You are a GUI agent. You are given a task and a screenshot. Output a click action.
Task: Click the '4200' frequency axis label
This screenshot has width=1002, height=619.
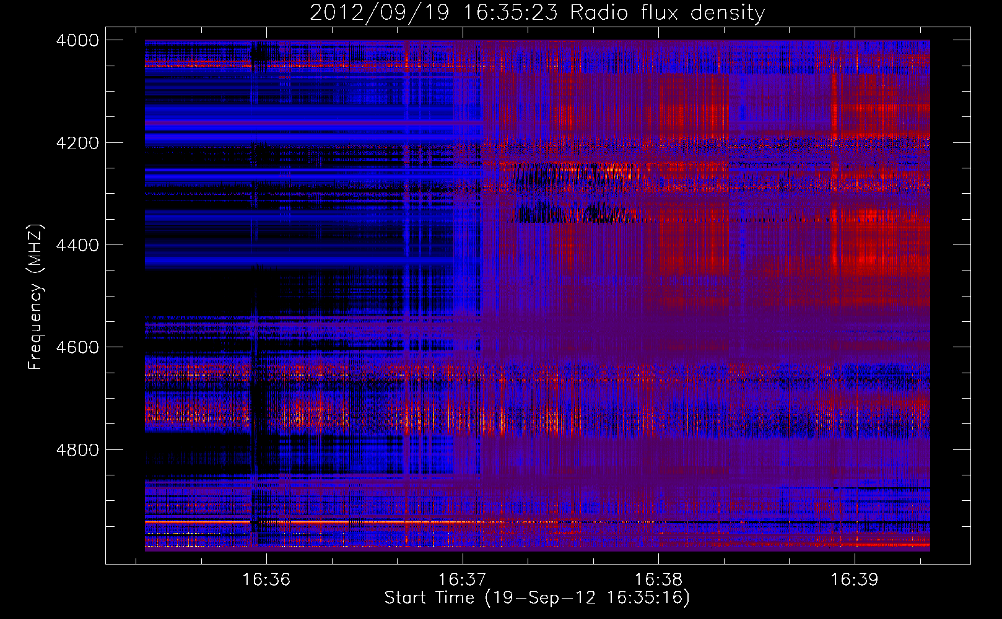tap(77, 143)
